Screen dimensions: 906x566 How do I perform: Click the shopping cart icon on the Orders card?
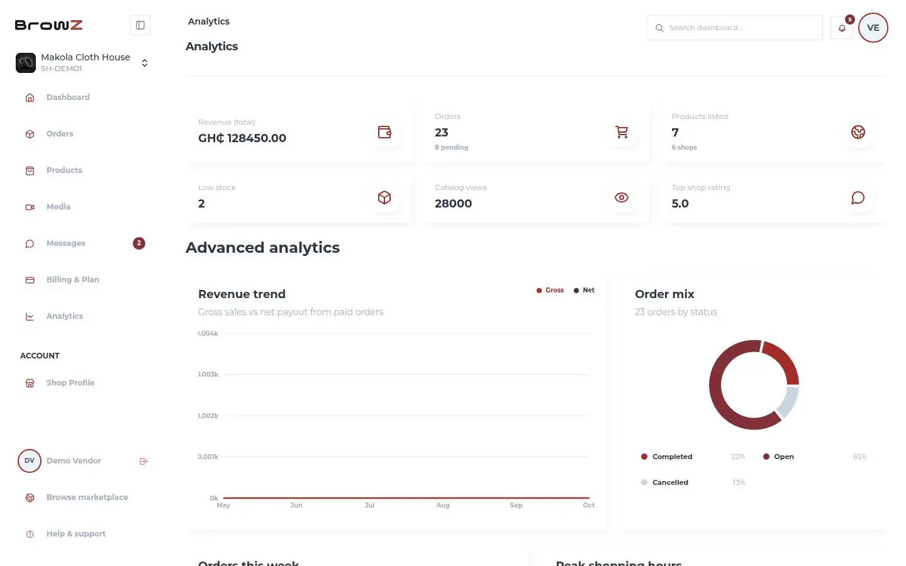click(x=622, y=132)
